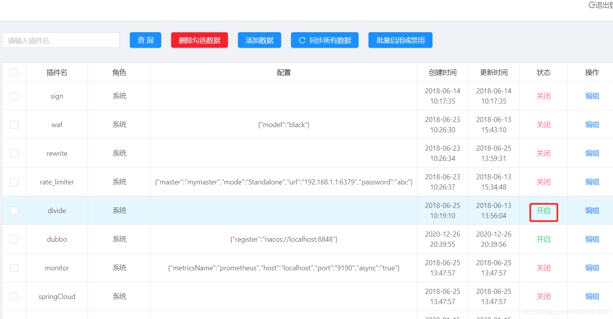Click the 关闭 status of springCloud row
This screenshot has width=613, height=319.
tap(544, 297)
